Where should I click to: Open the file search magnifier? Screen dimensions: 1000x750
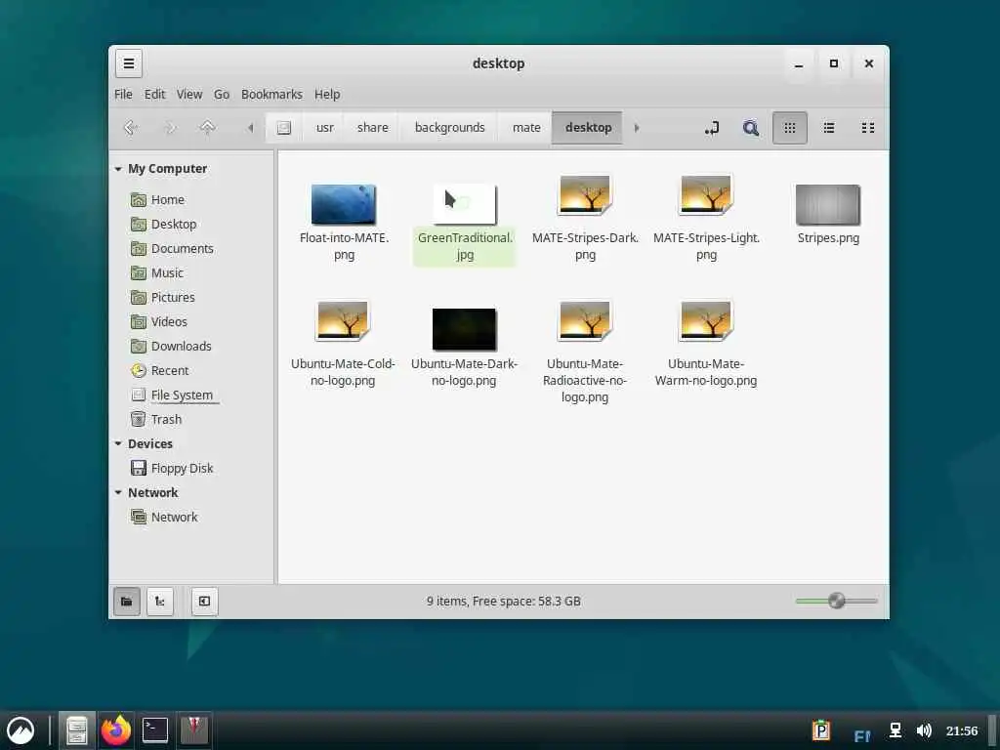point(751,128)
